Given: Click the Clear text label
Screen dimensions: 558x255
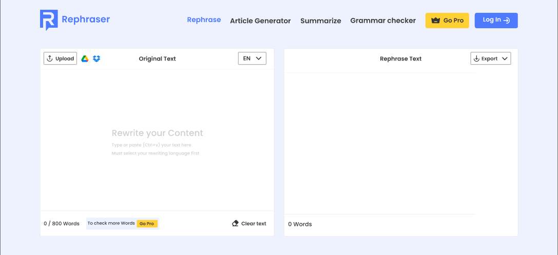Looking at the screenshot, I should [x=254, y=224].
